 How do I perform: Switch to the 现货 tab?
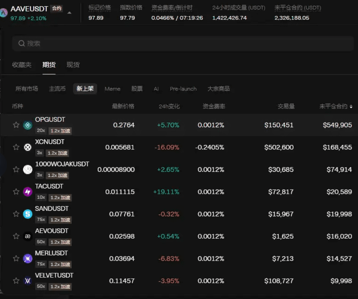pyautogui.click(x=72, y=64)
